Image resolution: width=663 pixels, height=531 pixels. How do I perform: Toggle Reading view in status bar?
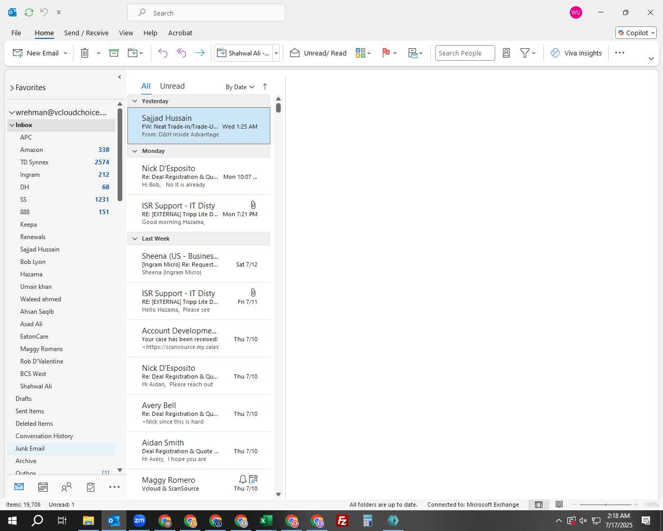point(559,505)
